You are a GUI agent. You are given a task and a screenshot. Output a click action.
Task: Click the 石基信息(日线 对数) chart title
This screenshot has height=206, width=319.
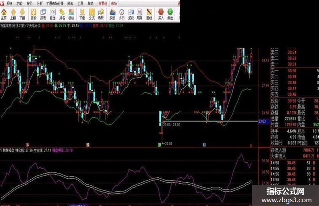(13, 26)
